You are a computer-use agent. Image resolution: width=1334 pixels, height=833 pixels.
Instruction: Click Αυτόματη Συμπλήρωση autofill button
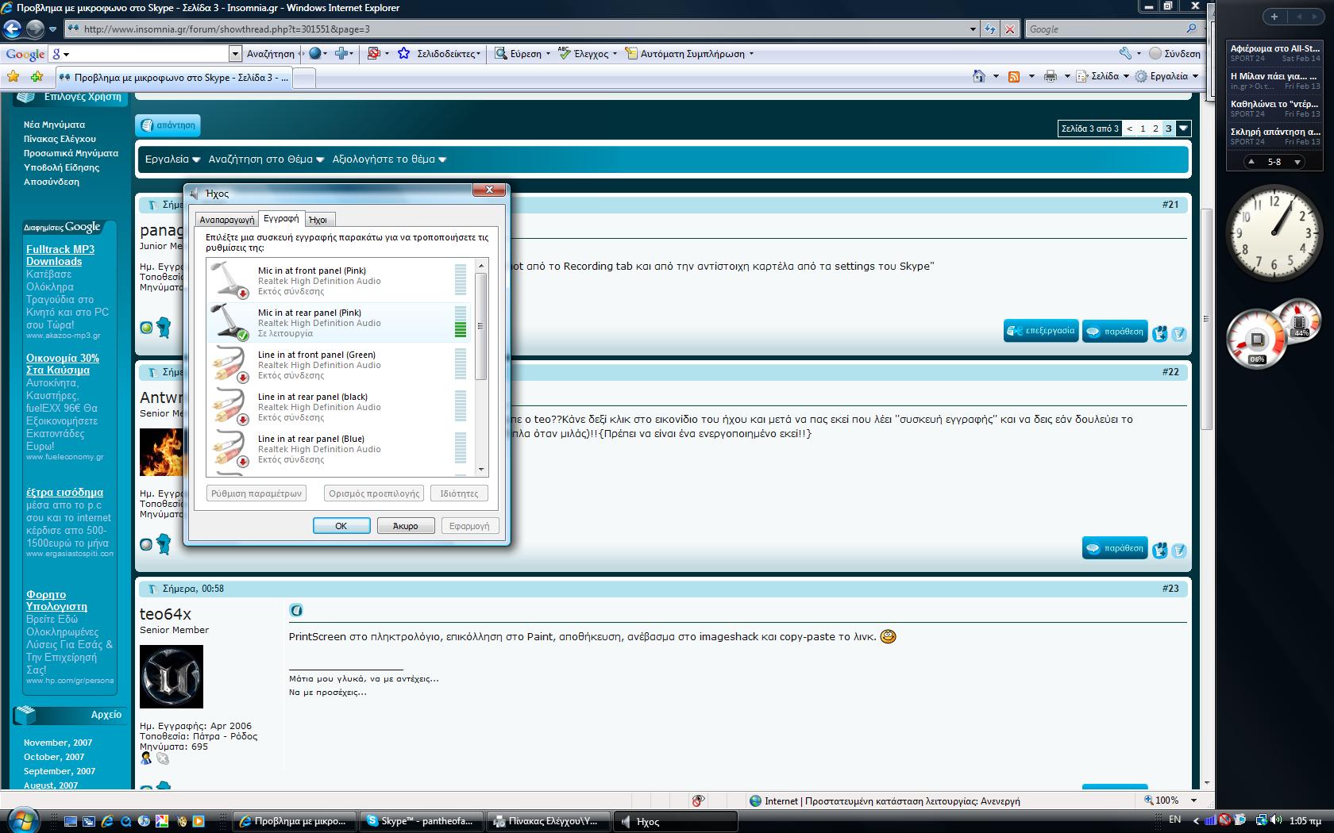coord(684,53)
